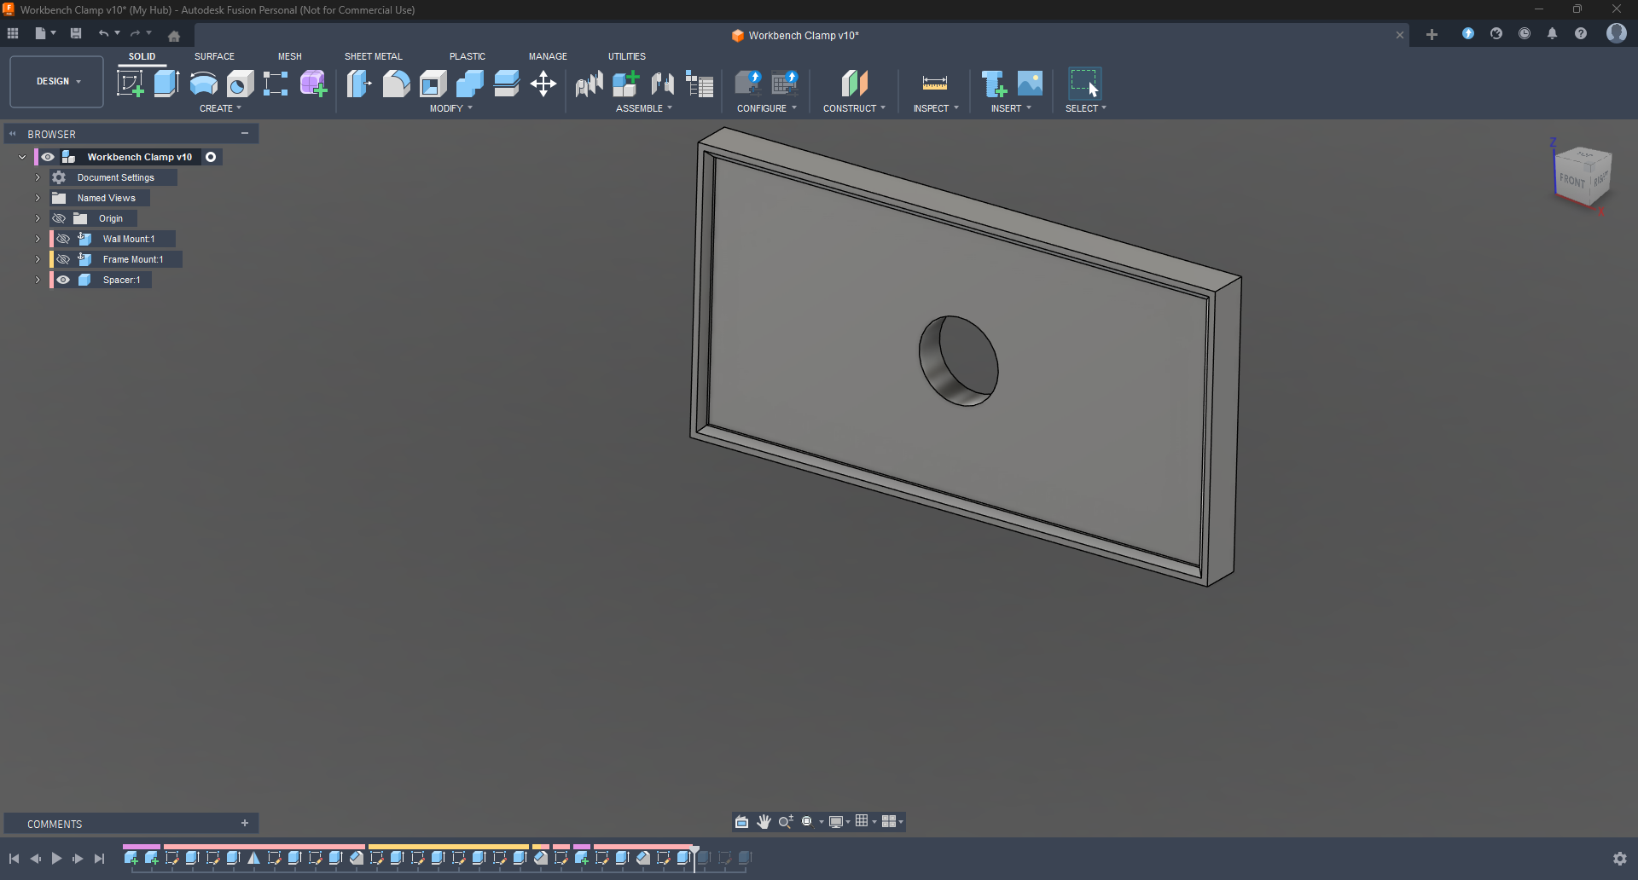Click the Extrude tool icon
Screen dimensions: 1638x880
click(166, 84)
